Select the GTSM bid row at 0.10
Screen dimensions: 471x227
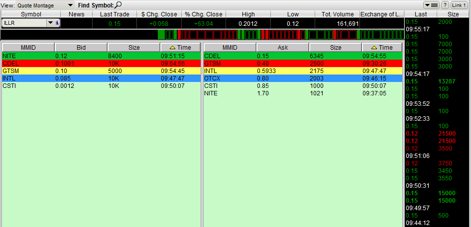[101, 71]
